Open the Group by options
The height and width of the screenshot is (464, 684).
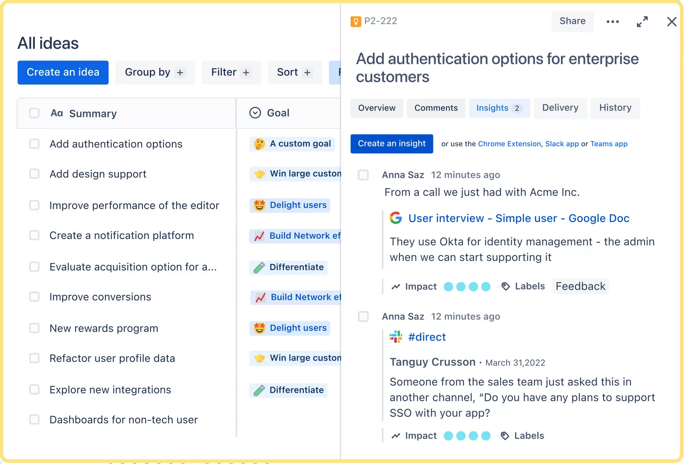coord(155,72)
